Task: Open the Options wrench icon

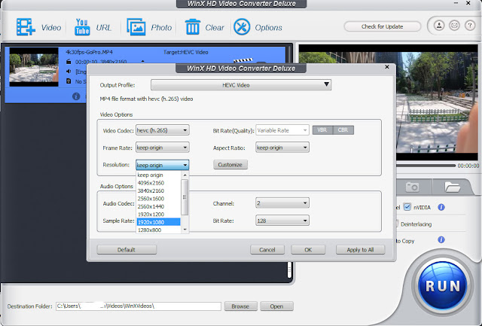Action: [x=242, y=27]
